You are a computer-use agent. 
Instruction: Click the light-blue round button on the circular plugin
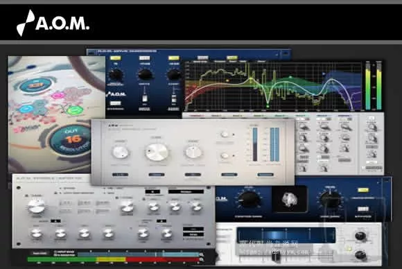pyautogui.click(x=26, y=109)
